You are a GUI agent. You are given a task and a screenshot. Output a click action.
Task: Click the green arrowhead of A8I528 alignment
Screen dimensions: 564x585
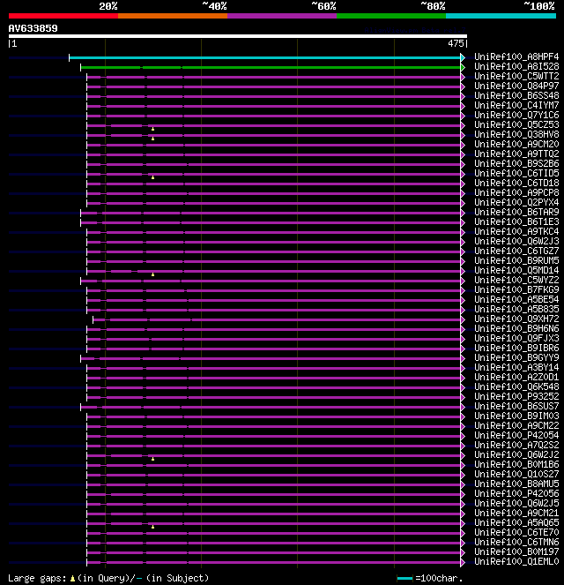point(463,67)
